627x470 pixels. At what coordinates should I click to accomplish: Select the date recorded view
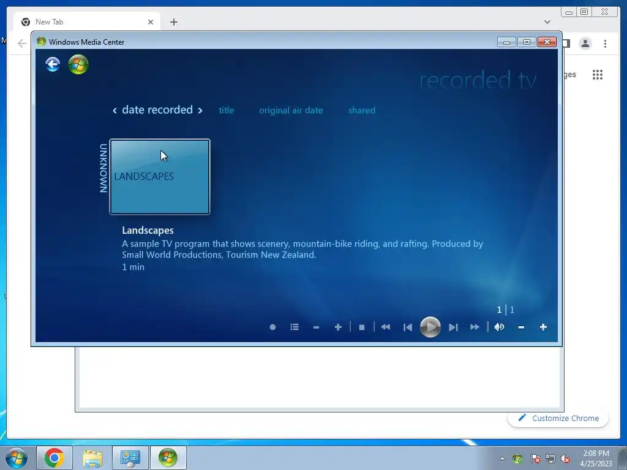[157, 110]
